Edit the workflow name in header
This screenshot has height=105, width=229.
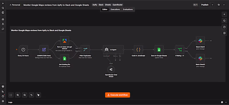point(56,5)
